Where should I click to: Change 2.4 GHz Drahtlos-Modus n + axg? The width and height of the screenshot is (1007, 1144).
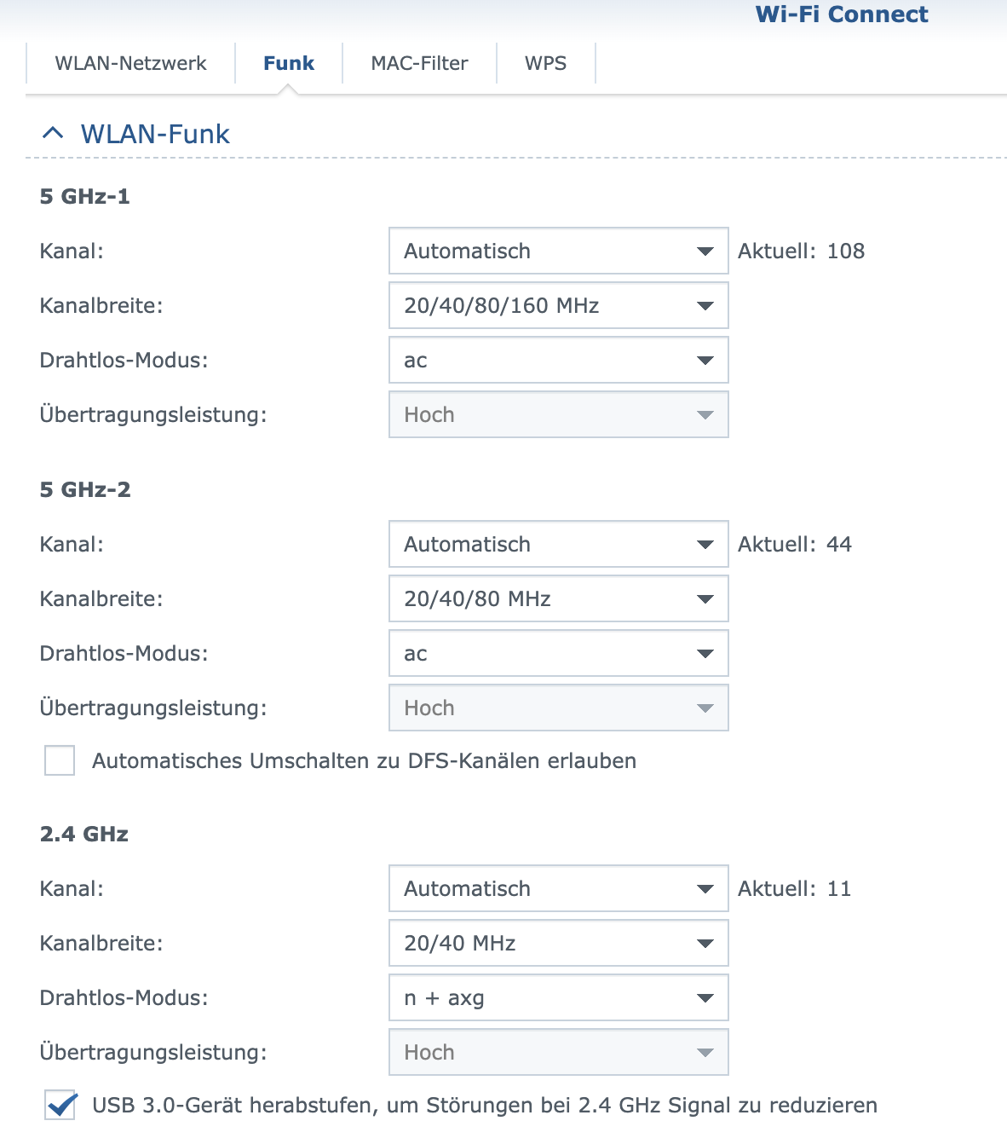pos(558,998)
